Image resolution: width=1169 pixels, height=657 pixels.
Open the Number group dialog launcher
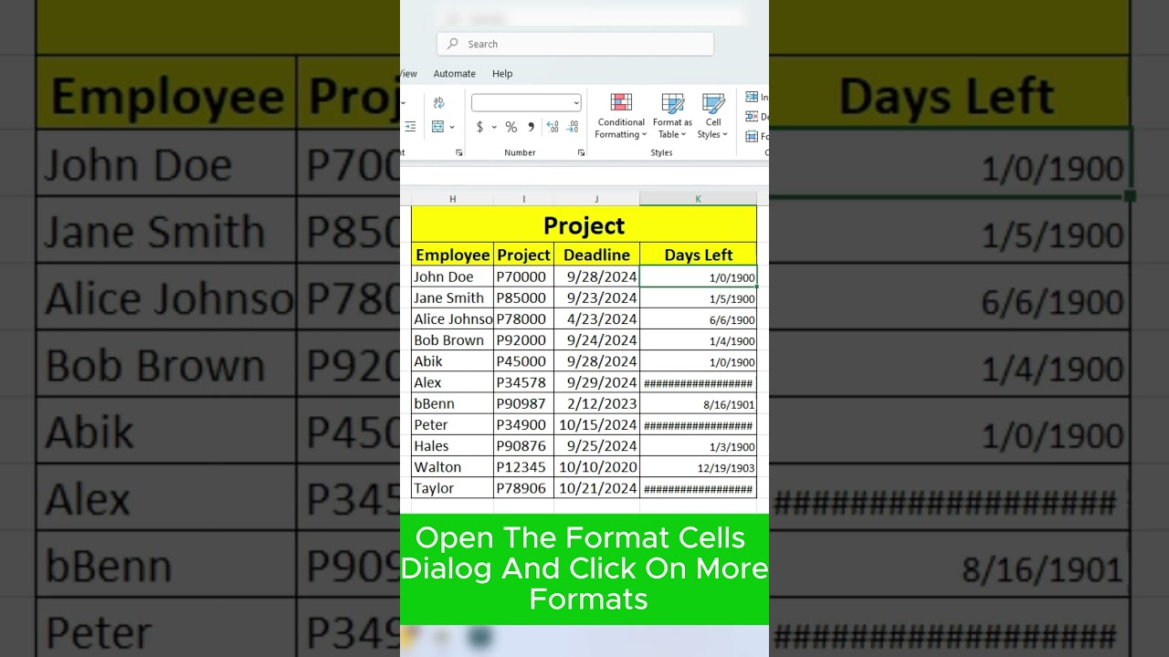(581, 152)
